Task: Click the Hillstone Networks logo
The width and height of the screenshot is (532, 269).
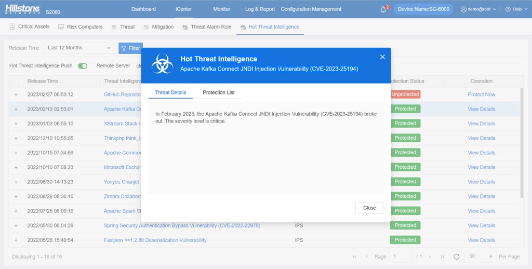Action: (23, 9)
